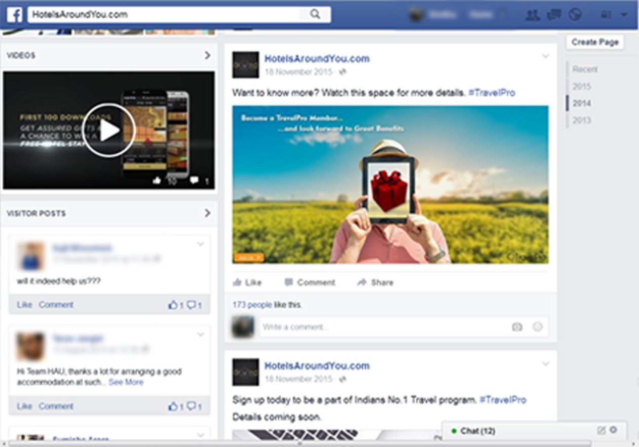The image size is (639, 447).
Task: Open the TravelPro gift box image
Action: coord(390,184)
